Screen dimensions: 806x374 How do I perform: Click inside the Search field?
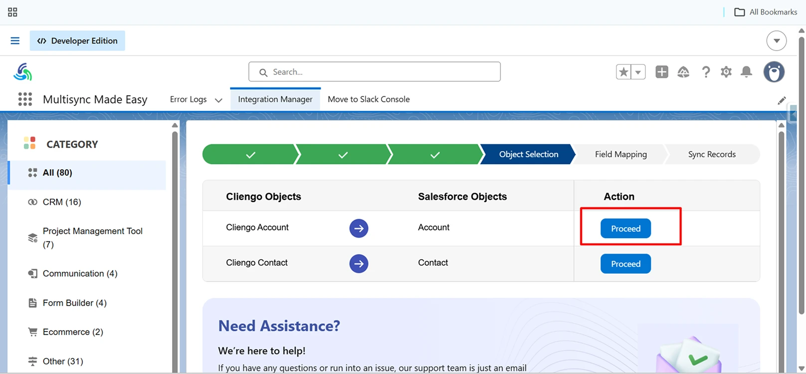(x=375, y=72)
